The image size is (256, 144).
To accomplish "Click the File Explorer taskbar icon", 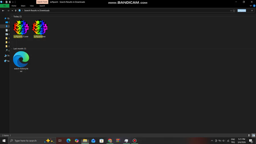I will click(85, 141).
